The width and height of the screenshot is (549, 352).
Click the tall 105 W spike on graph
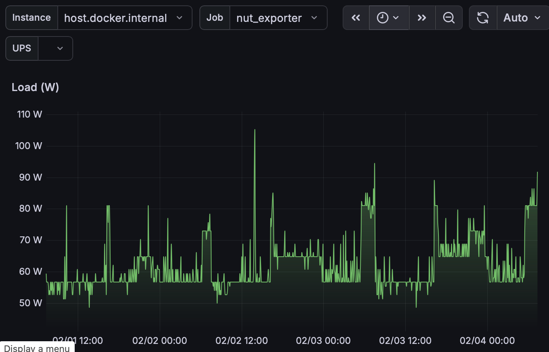pos(254,131)
